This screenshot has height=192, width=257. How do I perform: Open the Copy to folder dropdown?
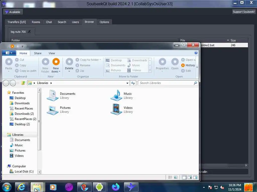click(x=88, y=60)
